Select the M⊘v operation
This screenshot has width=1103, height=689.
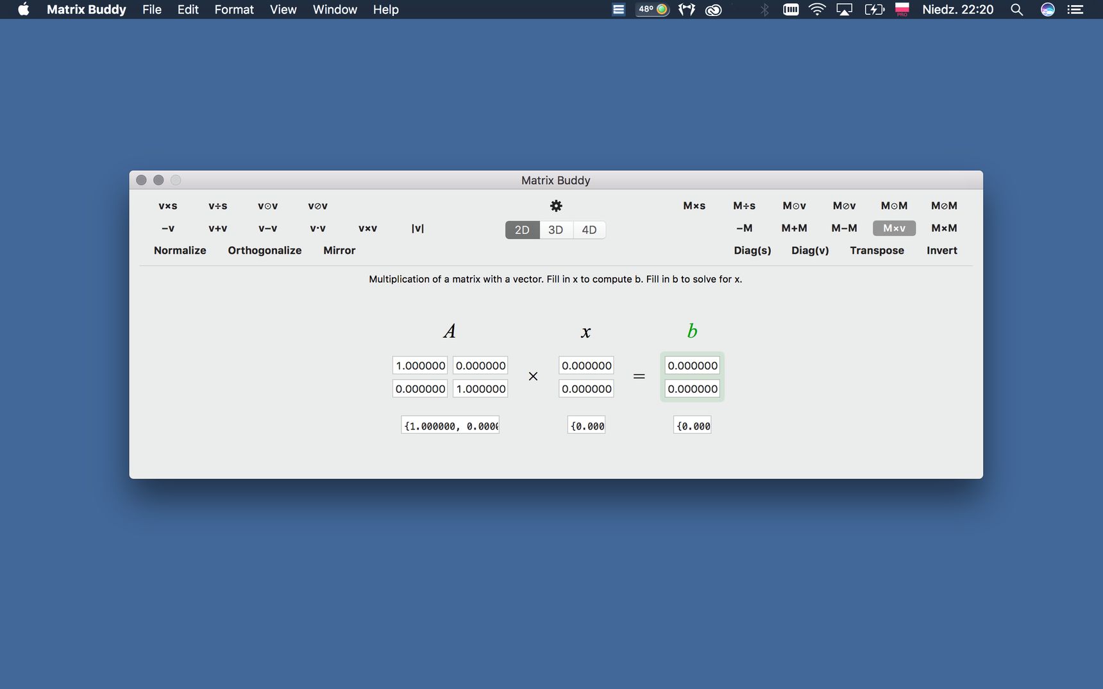[845, 206]
